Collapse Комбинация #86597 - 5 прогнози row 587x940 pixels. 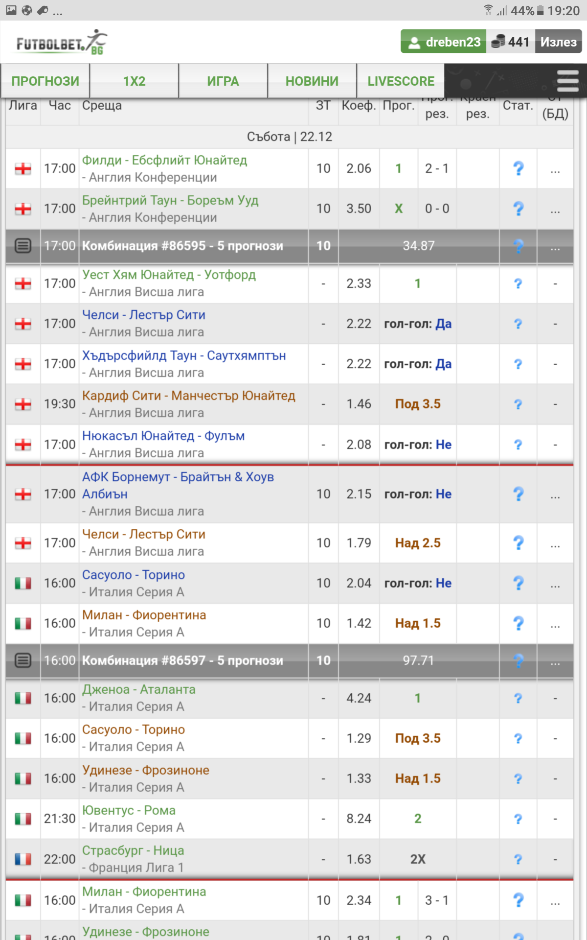182,660
